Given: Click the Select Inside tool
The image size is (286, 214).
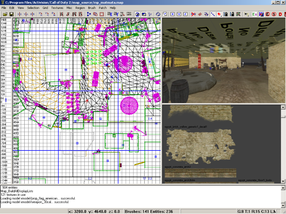Looking at the screenshot, I should coord(81,14).
